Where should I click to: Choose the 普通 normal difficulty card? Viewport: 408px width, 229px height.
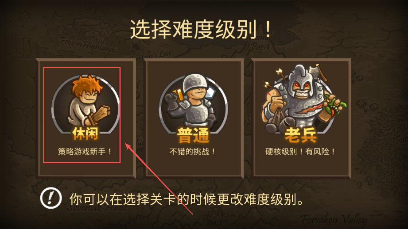pos(194,118)
